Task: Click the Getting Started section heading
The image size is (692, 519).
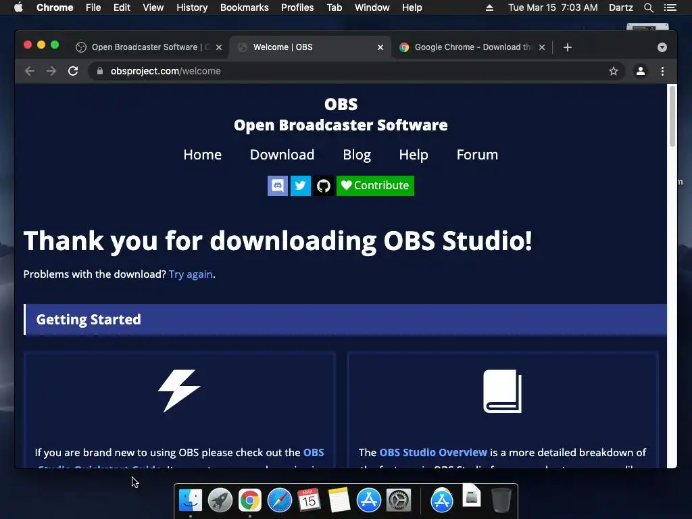Action: [89, 320]
